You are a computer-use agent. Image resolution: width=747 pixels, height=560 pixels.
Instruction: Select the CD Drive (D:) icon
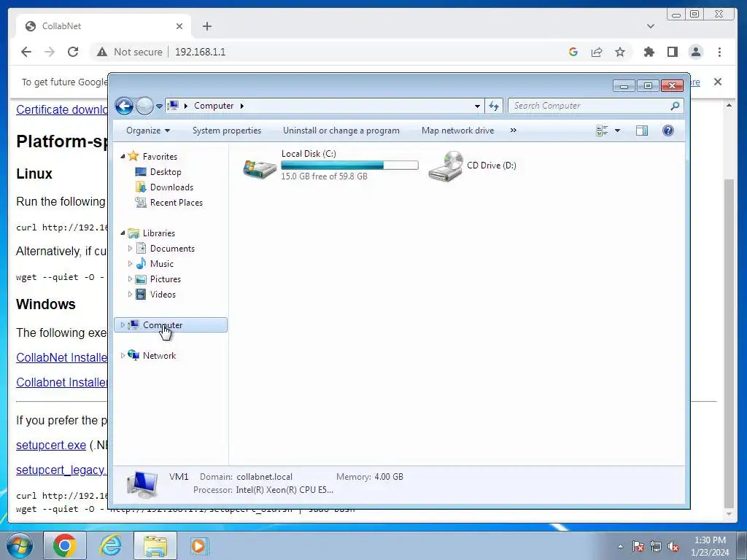(x=446, y=166)
